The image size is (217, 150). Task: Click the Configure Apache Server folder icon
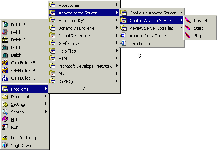(x=124, y=13)
